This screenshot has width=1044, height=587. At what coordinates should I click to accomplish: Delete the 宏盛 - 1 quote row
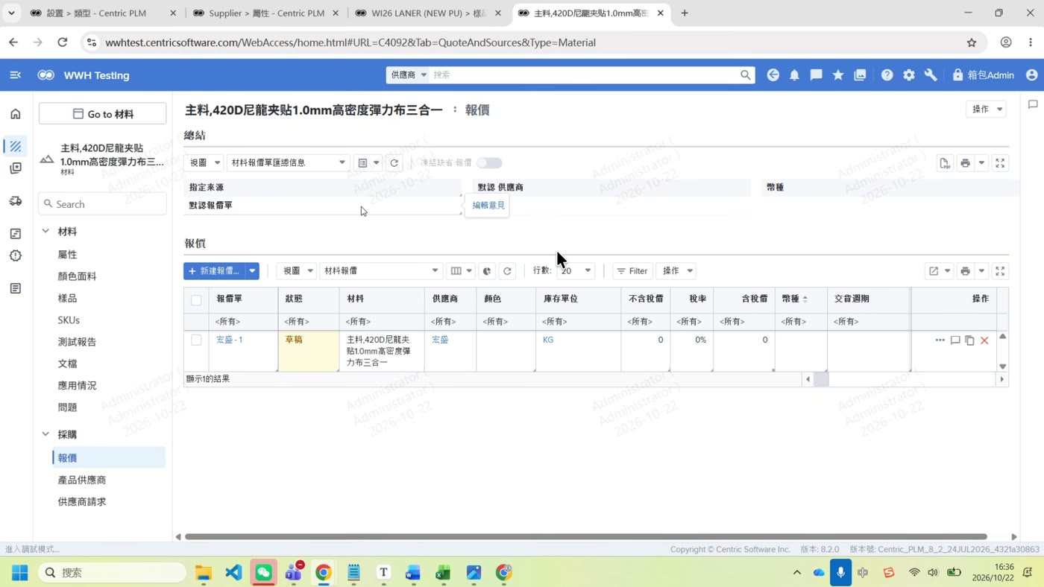(984, 340)
